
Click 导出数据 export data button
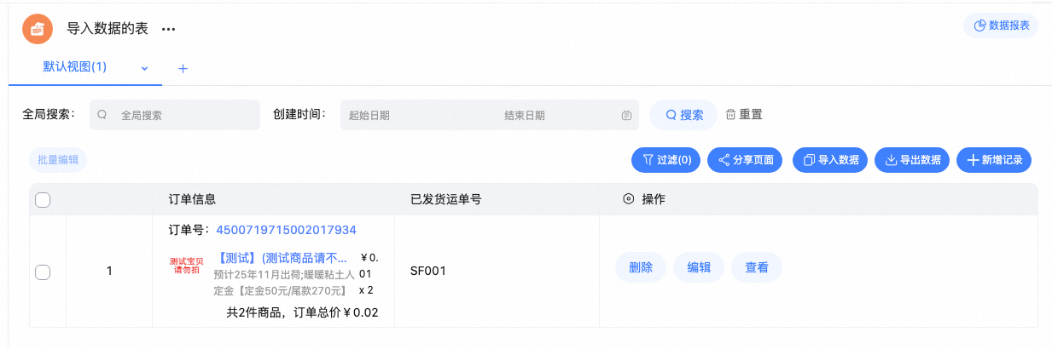coord(912,159)
